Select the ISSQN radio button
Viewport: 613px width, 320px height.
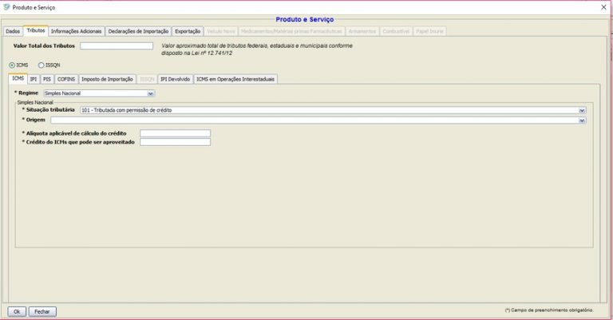point(41,65)
